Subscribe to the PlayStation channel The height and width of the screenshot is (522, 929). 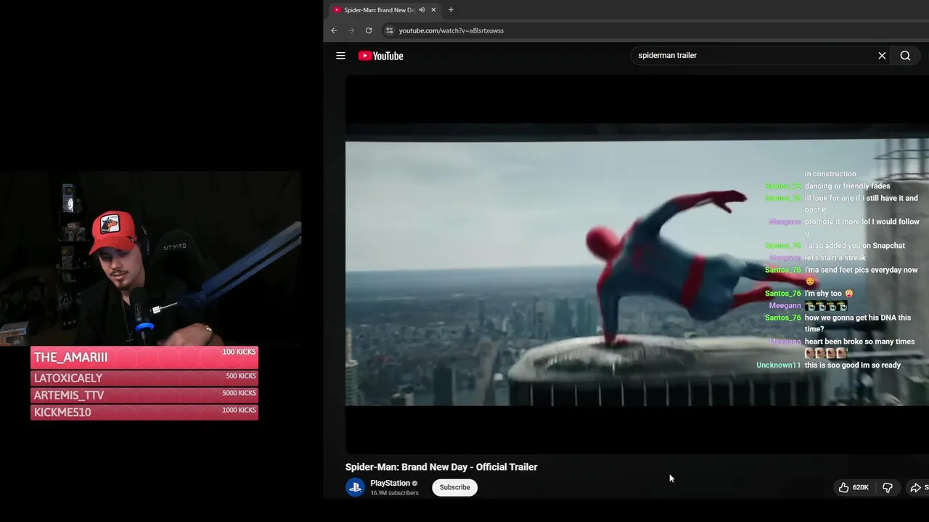click(454, 487)
